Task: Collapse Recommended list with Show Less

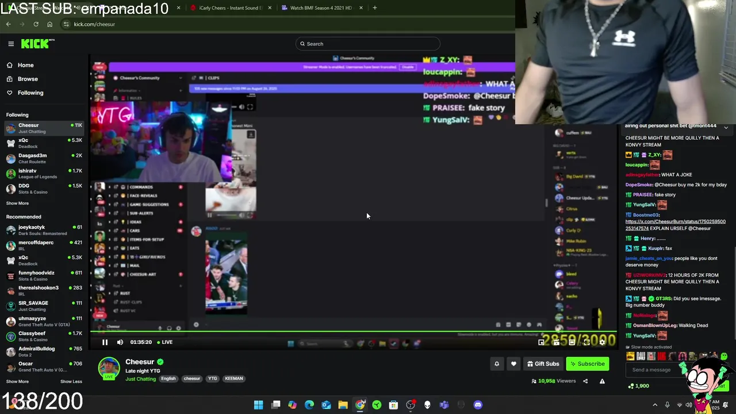Action: (71, 381)
